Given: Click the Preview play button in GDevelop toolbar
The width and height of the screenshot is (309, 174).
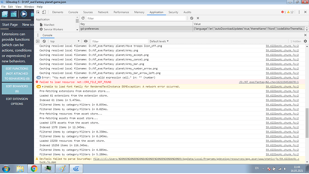Looking at the screenshot, I should coord(24,14).
